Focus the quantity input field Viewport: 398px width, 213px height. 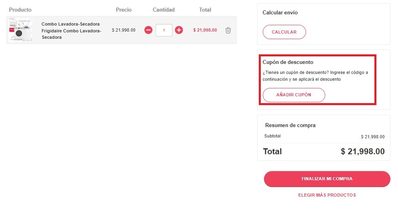[x=164, y=30]
